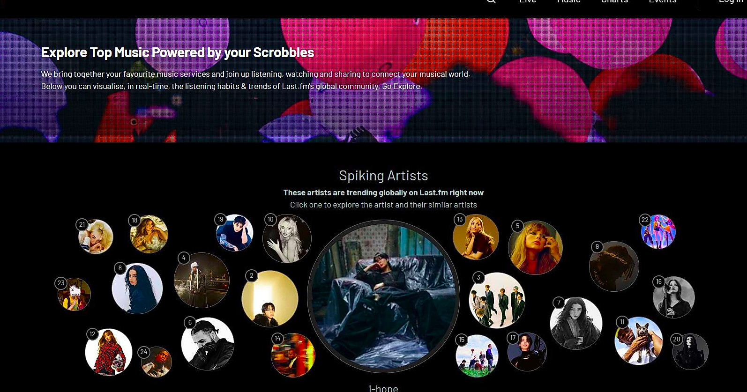Screen dimensions: 747x392
Task: Go to the Music section
Action: pos(568,1)
